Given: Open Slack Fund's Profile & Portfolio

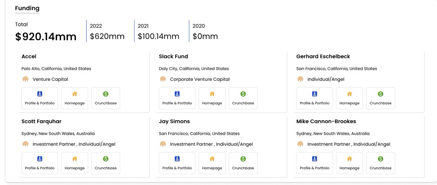Looking at the screenshot, I should pos(177,98).
